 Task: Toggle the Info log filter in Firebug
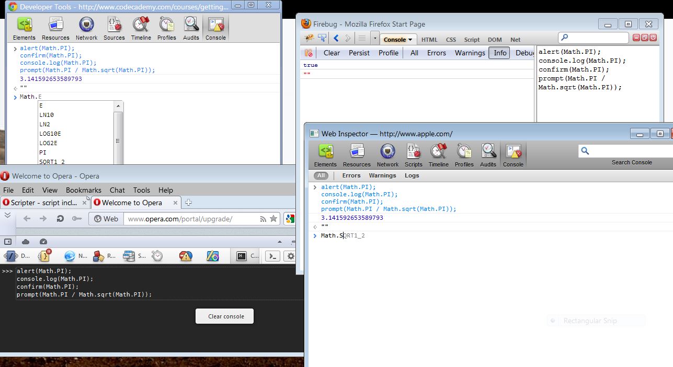(x=499, y=53)
